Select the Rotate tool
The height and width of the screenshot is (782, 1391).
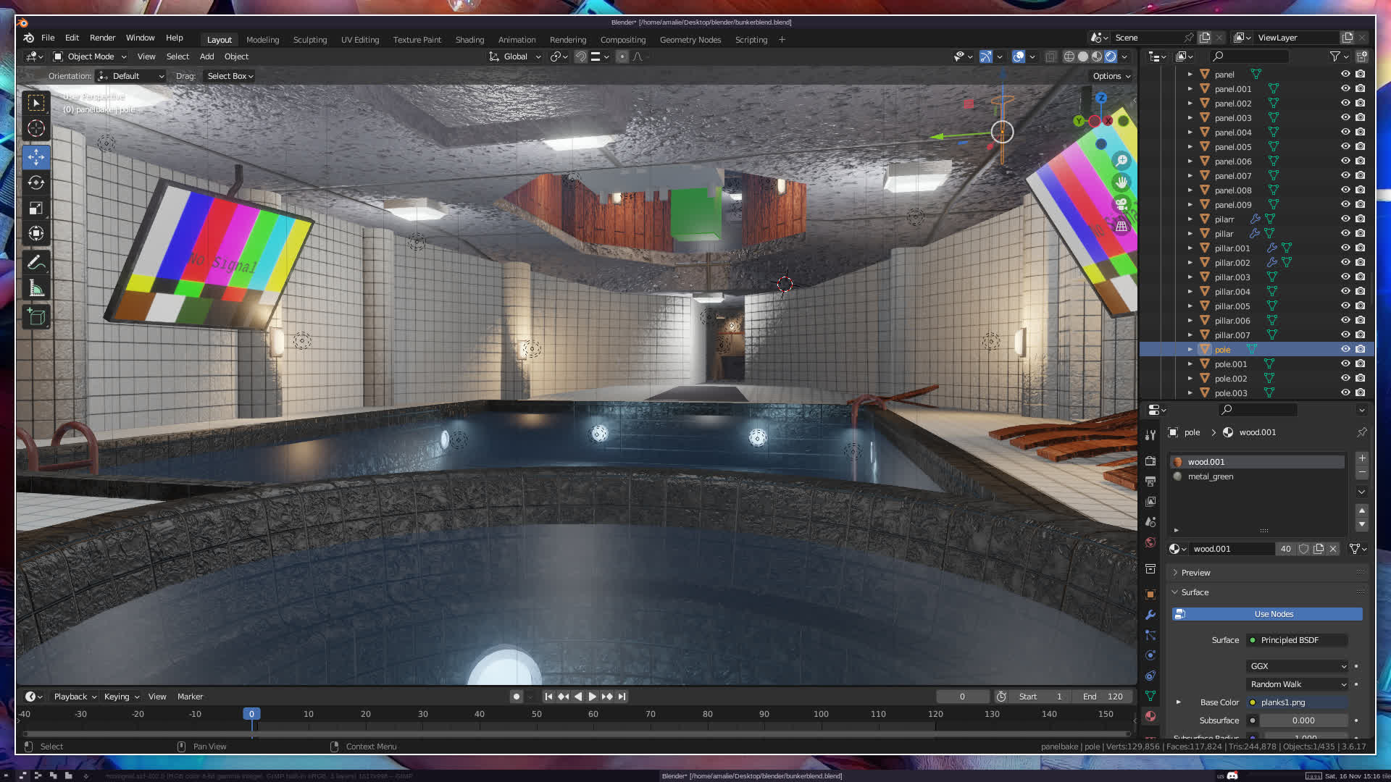(36, 182)
